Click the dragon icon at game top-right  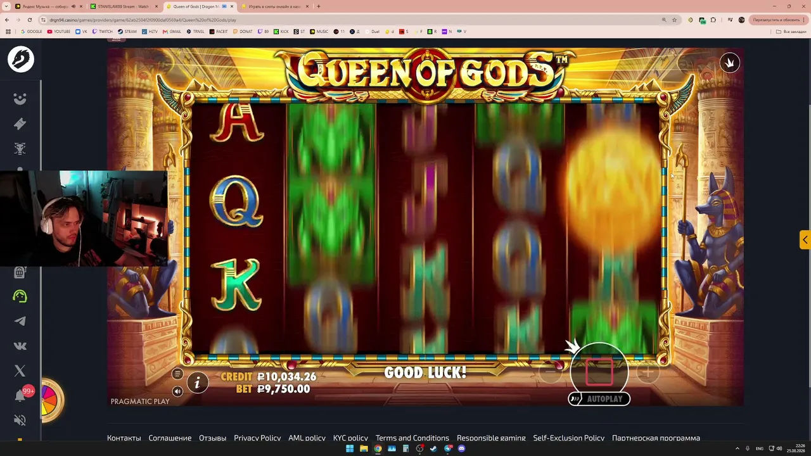click(x=730, y=63)
